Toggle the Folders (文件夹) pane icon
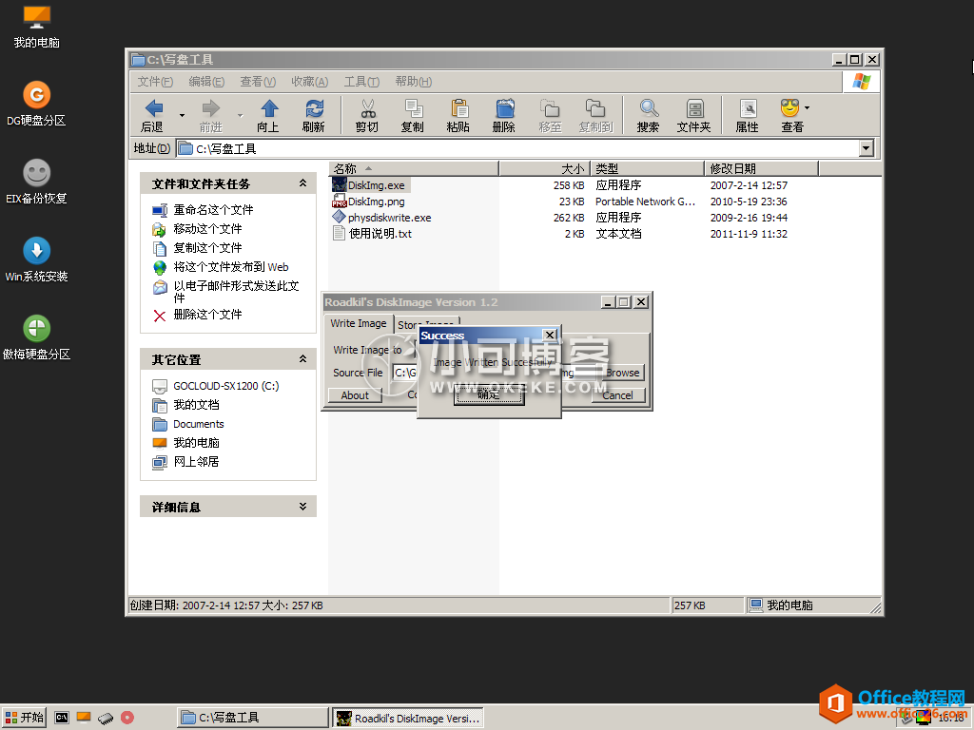 [x=693, y=115]
